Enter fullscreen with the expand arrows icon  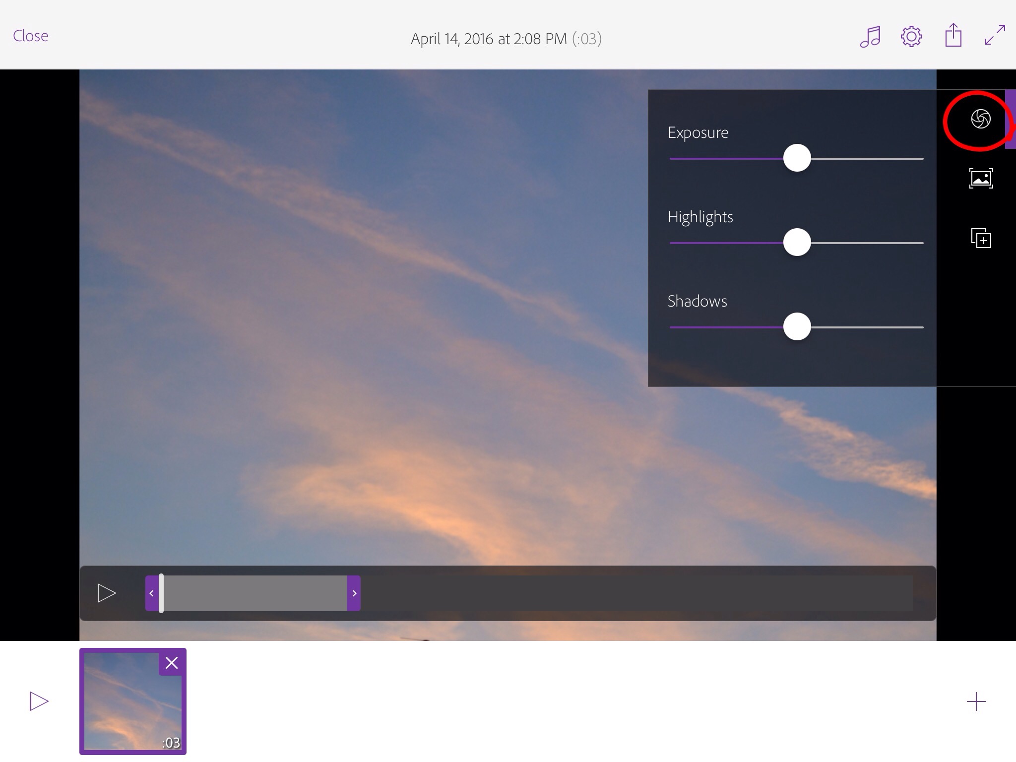point(995,35)
